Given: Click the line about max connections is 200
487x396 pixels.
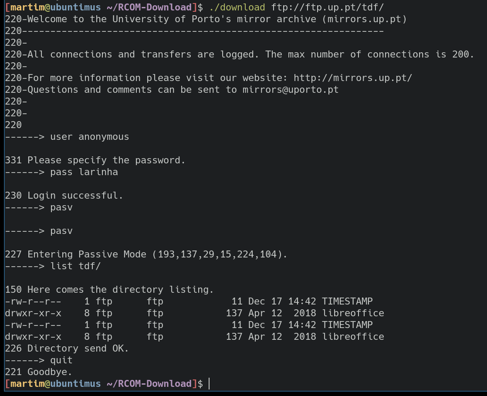Looking at the screenshot, I should coord(240,54).
